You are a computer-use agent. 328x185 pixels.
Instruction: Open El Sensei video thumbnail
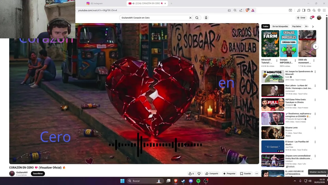(273, 147)
